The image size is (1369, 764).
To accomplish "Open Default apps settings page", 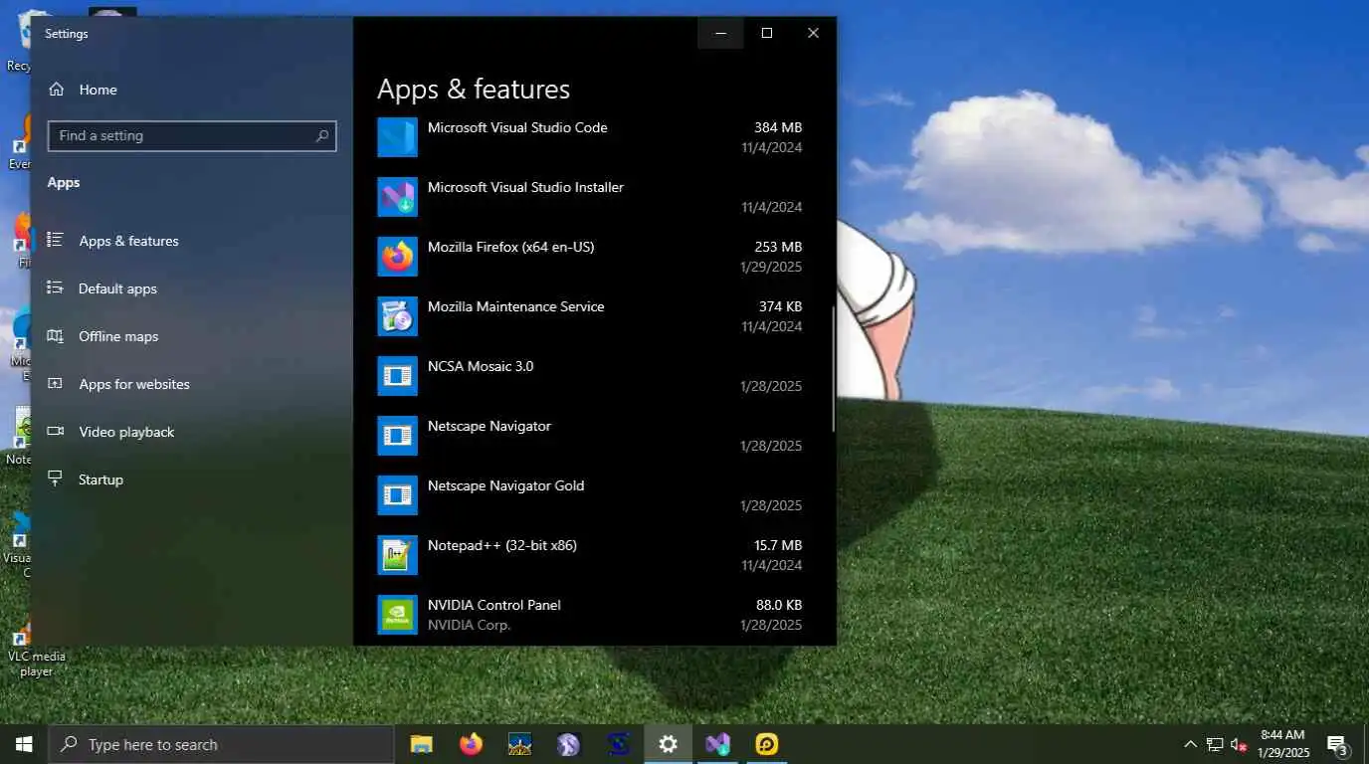I will 193,288.
